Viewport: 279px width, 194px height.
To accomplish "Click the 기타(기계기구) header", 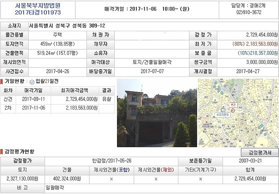I will [200, 170].
